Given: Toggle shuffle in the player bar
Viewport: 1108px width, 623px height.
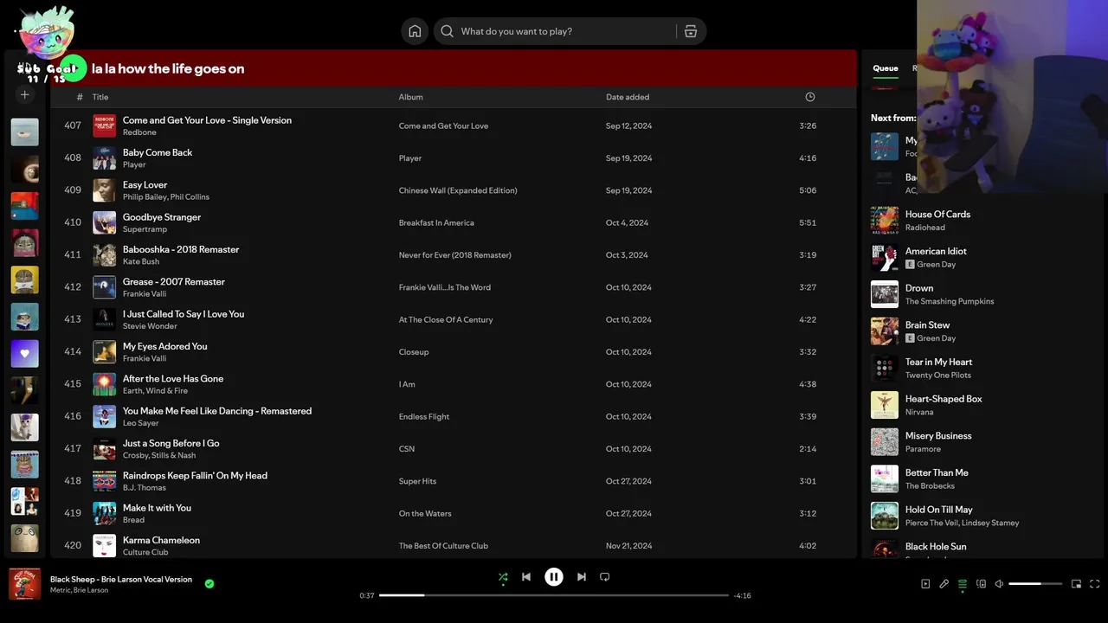Looking at the screenshot, I should pos(503,577).
